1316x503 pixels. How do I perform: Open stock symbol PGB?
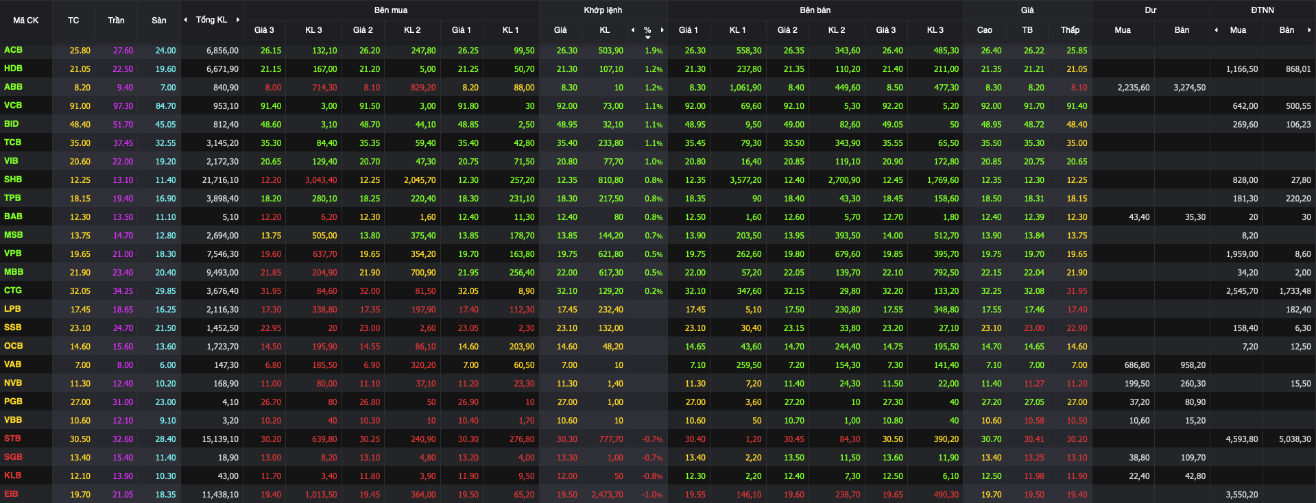(13, 402)
